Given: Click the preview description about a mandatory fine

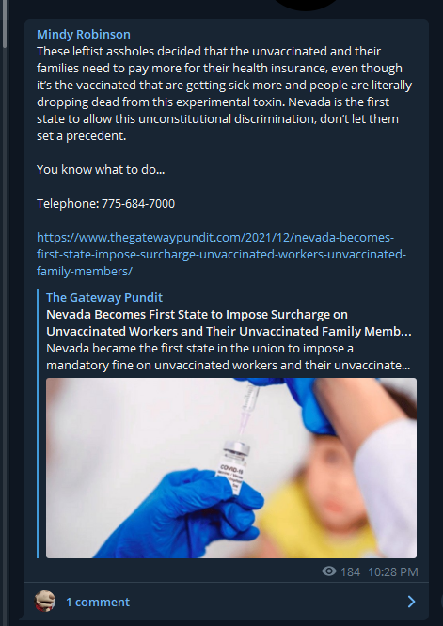Looking at the screenshot, I should (x=229, y=357).
